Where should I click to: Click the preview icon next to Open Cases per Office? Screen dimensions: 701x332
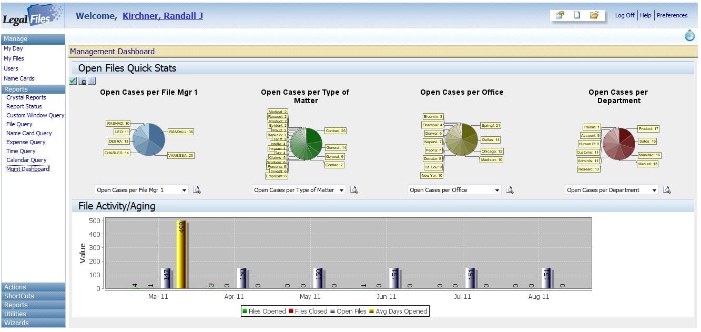tap(510, 189)
